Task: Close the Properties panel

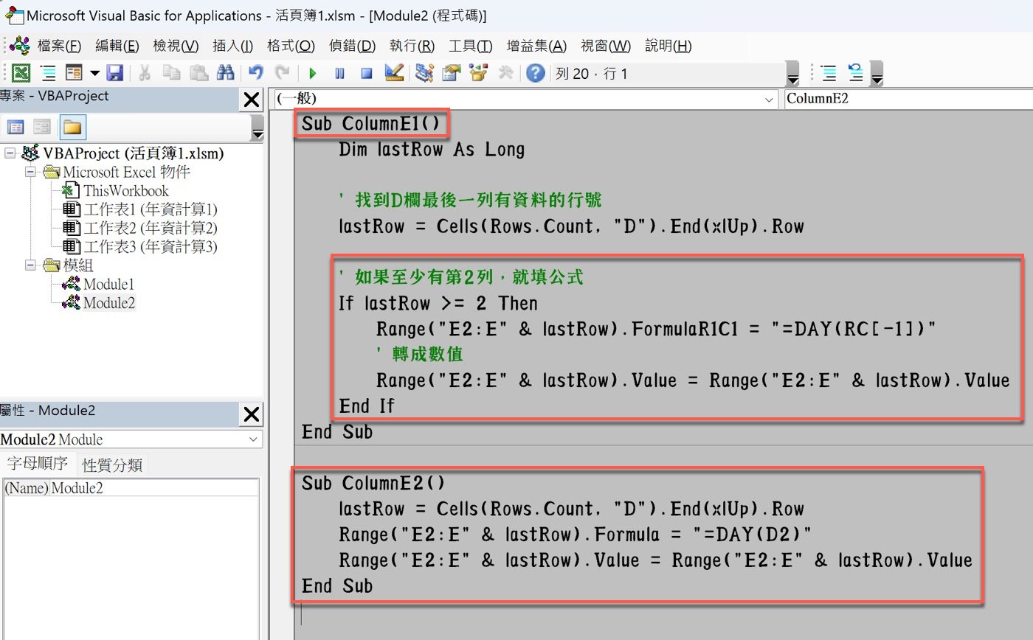Action: pyautogui.click(x=251, y=414)
